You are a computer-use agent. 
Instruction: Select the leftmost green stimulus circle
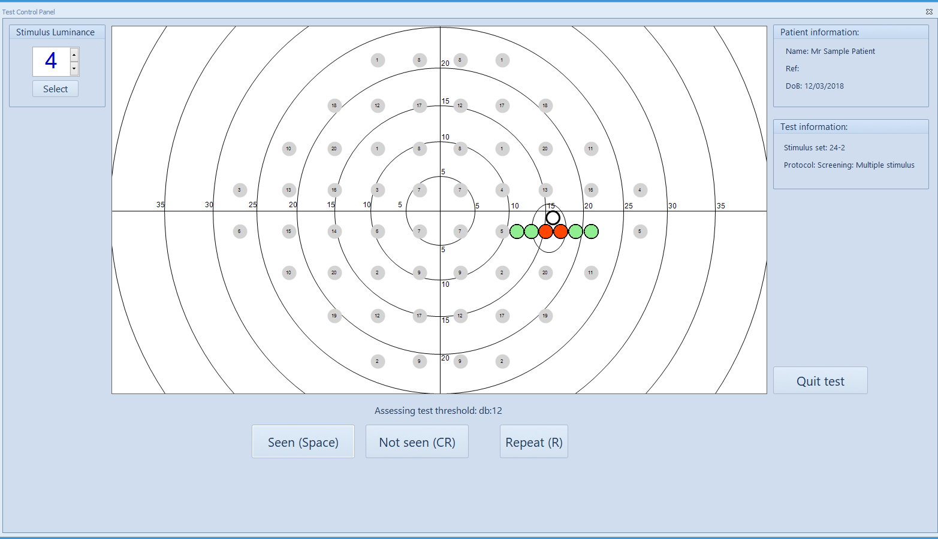517,231
